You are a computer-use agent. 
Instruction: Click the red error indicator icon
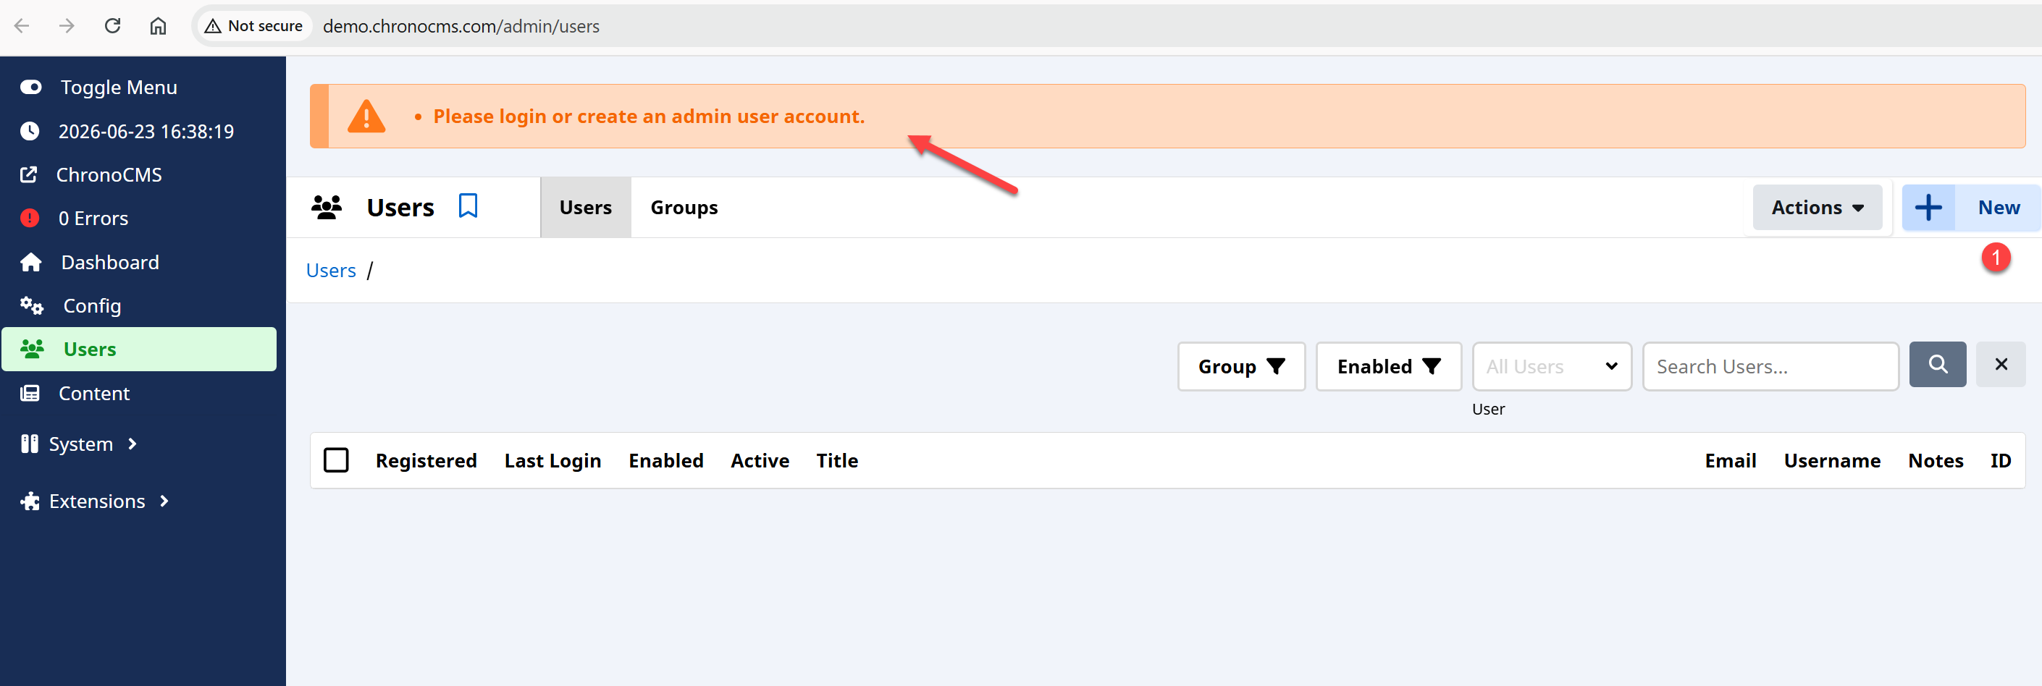[30, 218]
